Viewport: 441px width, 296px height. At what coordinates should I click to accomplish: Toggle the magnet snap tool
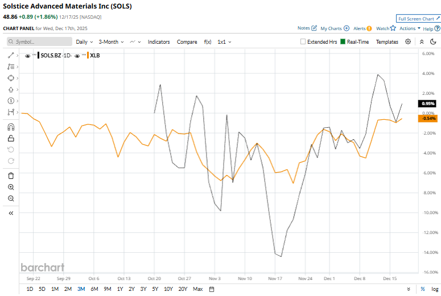click(x=11, y=127)
